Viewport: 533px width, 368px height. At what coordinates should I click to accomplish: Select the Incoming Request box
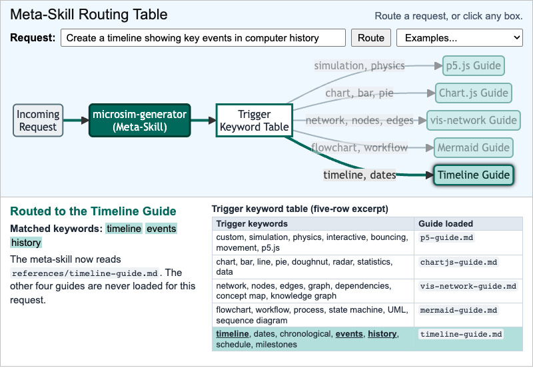pyautogui.click(x=38, y=121)
